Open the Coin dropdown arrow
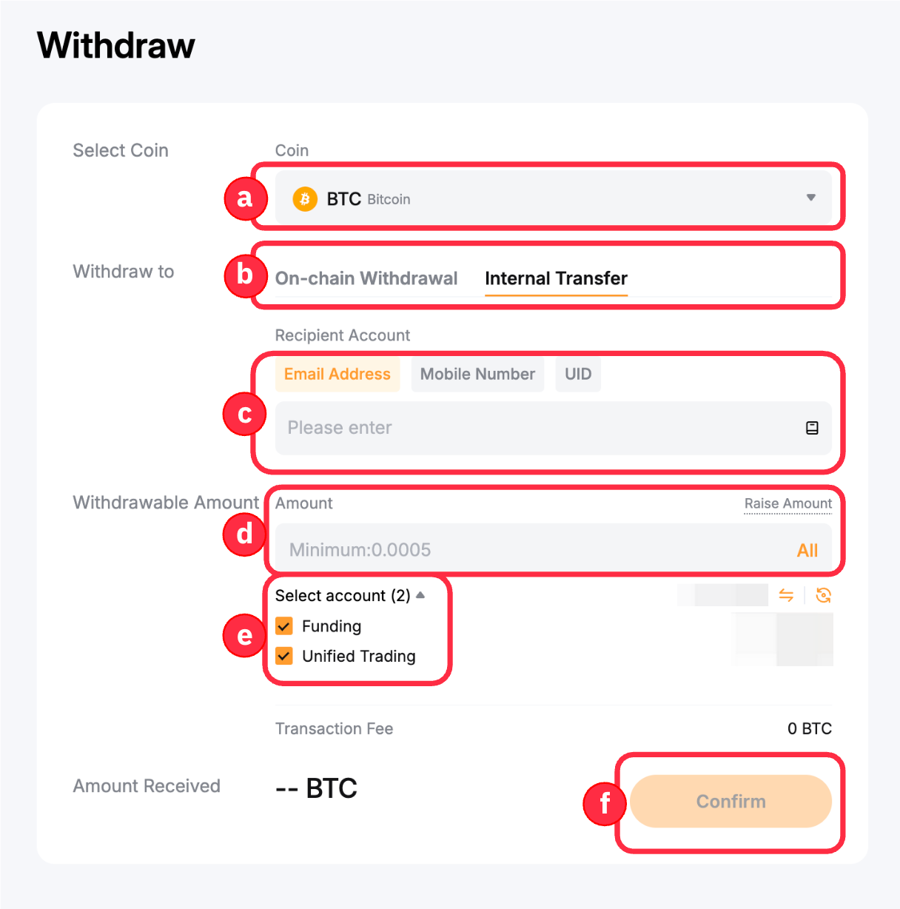This screenshot has height=909, width=900. [x=811, y=198]
